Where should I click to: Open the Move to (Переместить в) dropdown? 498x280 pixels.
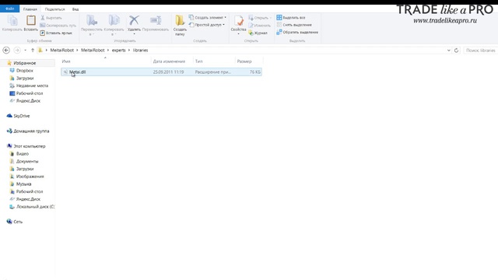92,25
